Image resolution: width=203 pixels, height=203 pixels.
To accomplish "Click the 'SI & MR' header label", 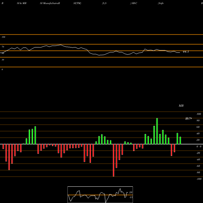I will coord(22,3).
